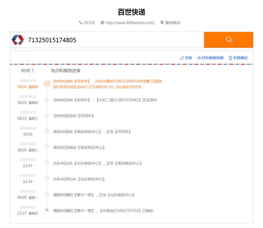This screenshot has height=228, width=263.
Task: Click the timeline marker for 沧州市|到沧州 entry
Action: pos(47,115)
